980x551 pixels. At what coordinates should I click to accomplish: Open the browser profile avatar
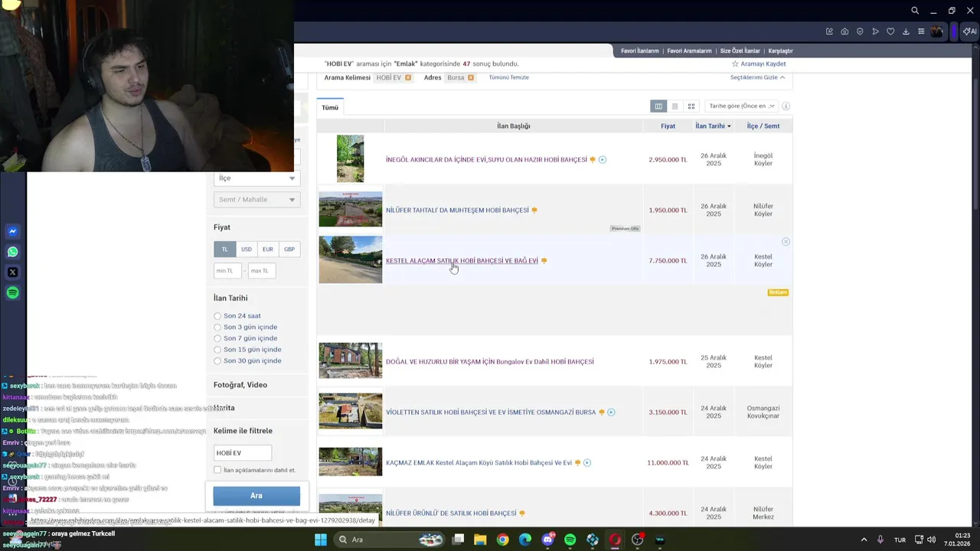click(x=937, y=31)
